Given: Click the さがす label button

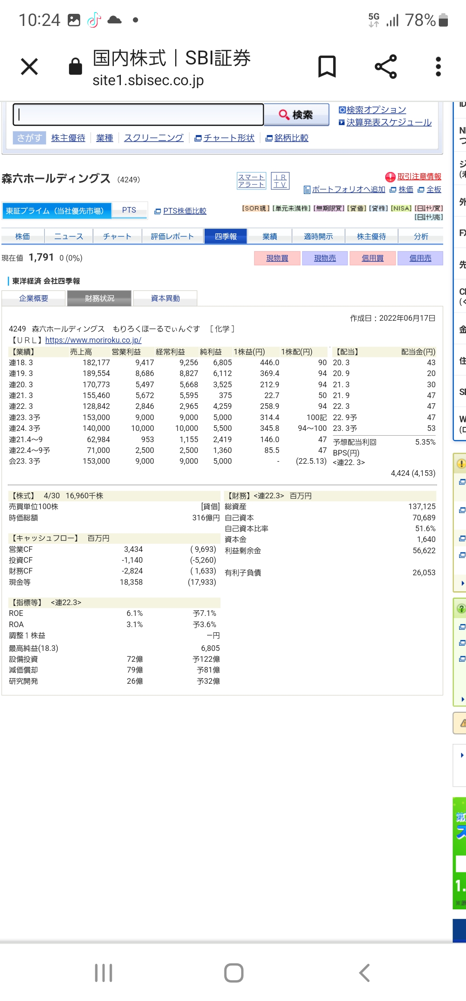Looking at the screenshot, I should [x=29, y=138].
